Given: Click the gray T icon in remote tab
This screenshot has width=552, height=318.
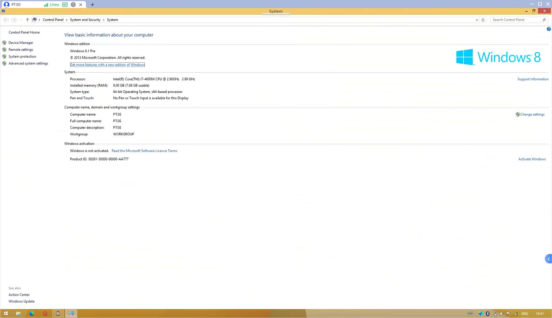Looking at the screenshot, I should [x=73, y=5].
